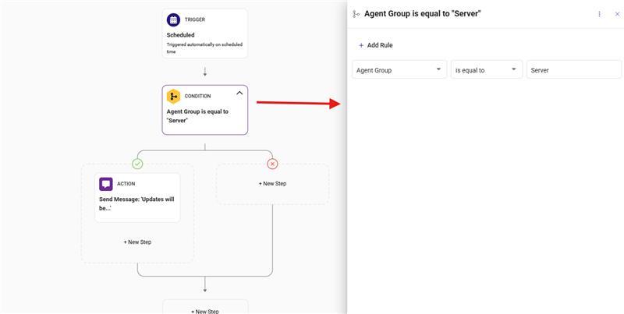Click the red X branch circle

(x=272, y=164)
